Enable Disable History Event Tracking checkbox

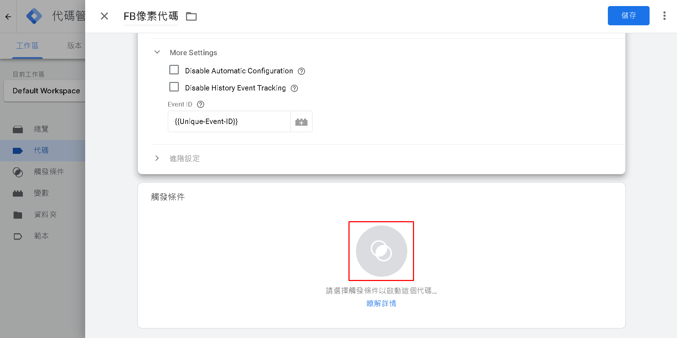(174, 87)
